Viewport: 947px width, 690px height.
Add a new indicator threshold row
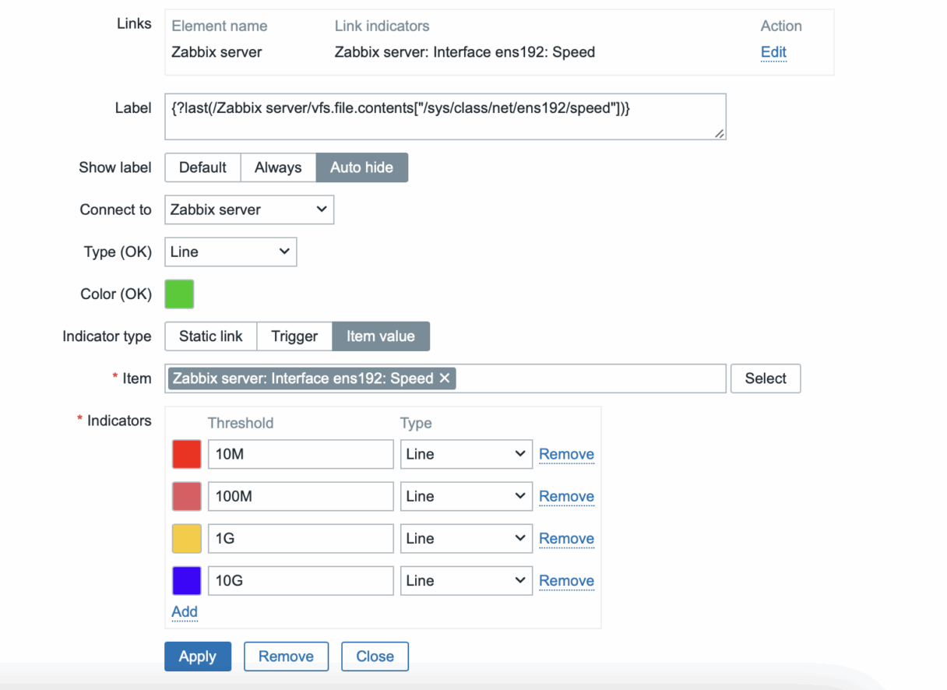[x=184, y=612]
